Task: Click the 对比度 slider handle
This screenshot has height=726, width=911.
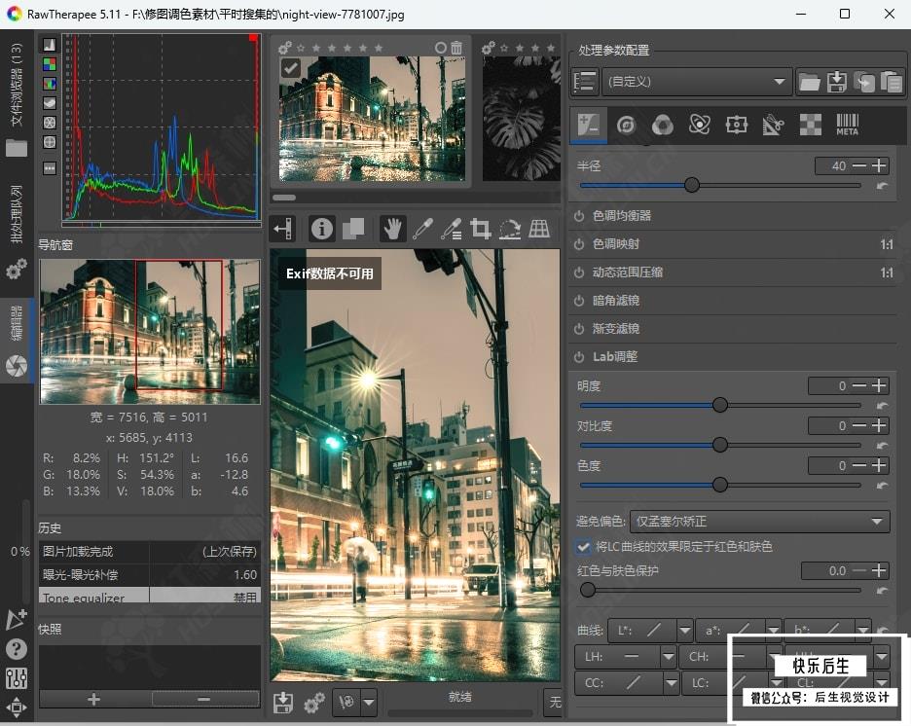Action: click(720, 445)
